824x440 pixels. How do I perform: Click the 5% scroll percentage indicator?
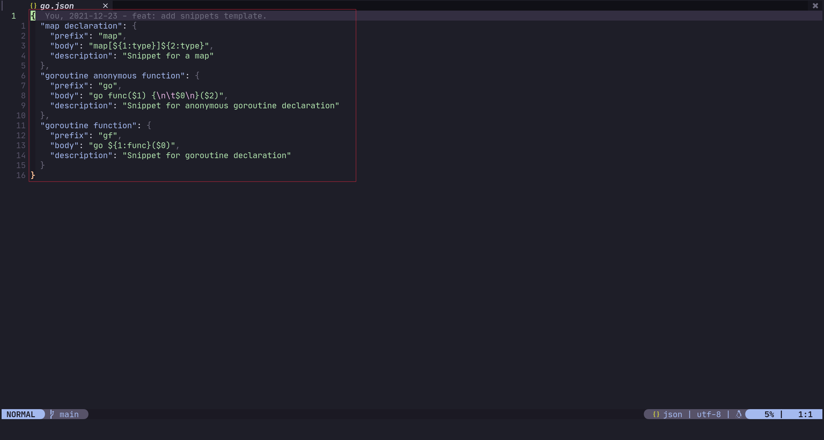point(769,414)
